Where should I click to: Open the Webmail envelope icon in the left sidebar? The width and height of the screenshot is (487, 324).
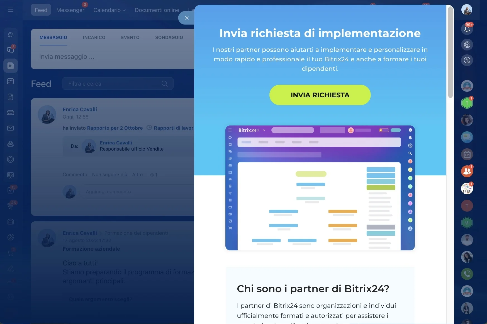tap(11, 128)
